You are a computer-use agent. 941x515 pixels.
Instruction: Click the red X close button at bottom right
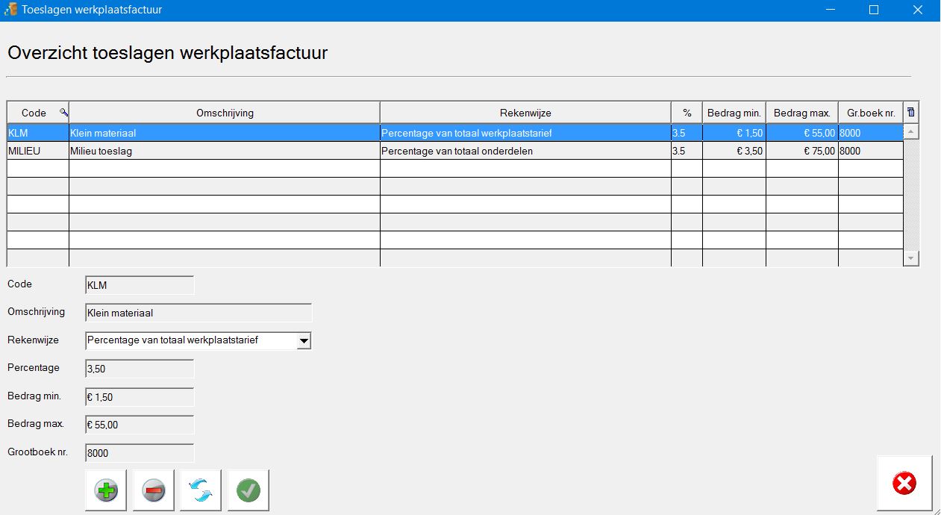[x=904, y=484]
